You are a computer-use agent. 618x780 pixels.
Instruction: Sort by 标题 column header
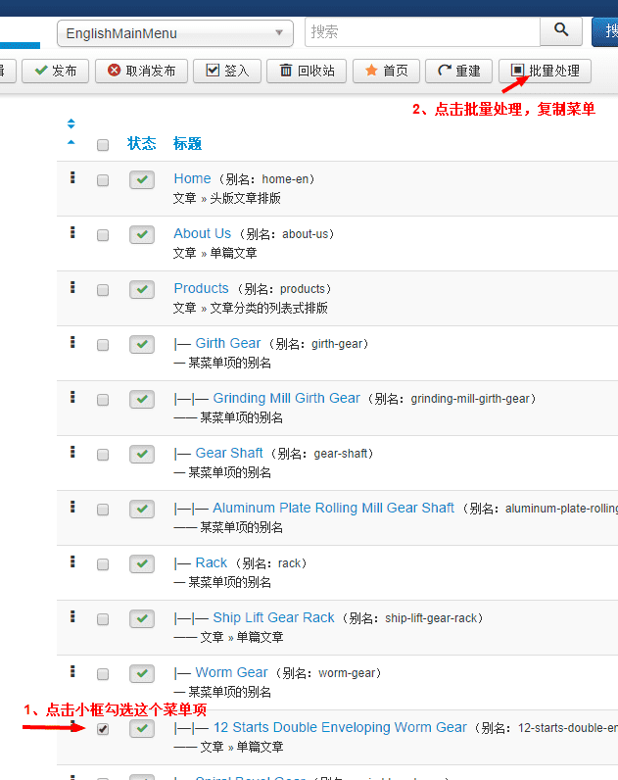[187, 144]
